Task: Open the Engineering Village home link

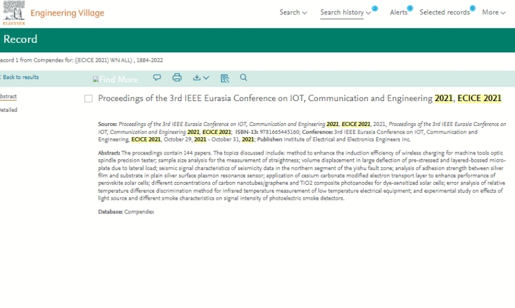Action: point(67,13)
